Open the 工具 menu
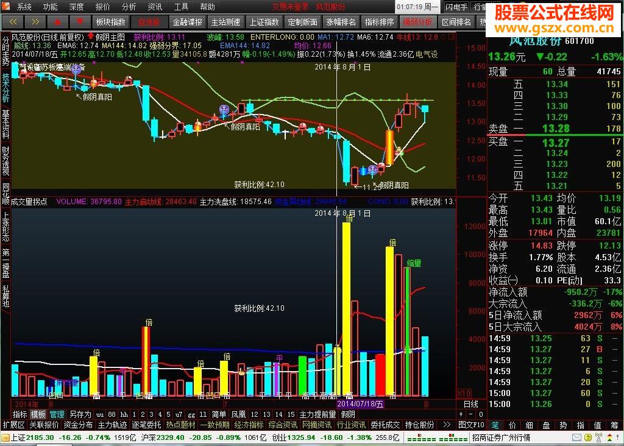Screen dimensions: 624x446 (181, 7)
